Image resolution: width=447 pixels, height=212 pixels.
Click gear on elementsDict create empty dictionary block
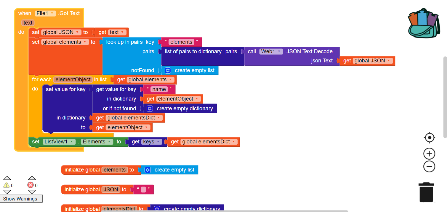(157, 209)
